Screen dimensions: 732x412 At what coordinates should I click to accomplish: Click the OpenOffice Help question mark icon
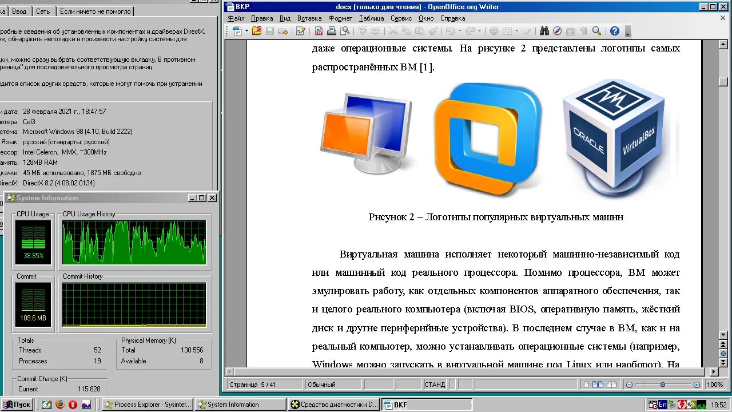[x=615, y=31]
